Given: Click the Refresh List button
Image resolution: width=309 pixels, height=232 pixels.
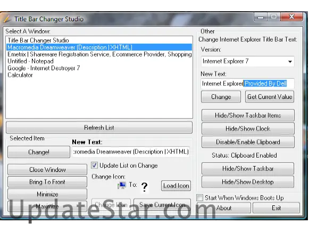Looking at the screenshot, I should coord(99,127).
